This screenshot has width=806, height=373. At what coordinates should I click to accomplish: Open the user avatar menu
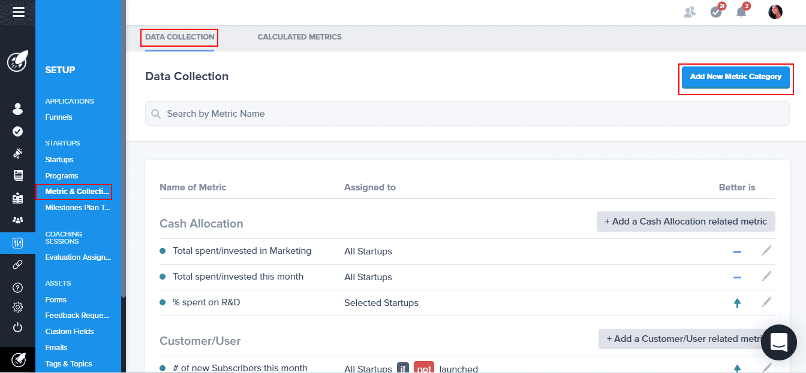coord(775,12)
